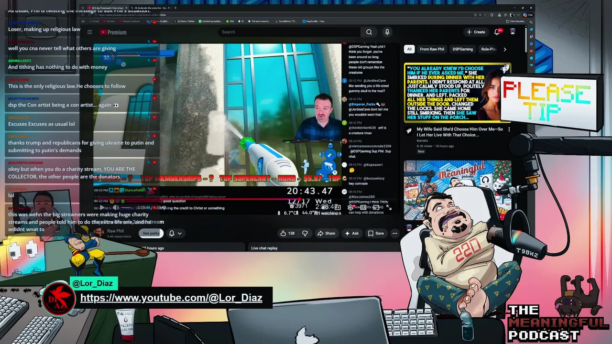Click the player volume slider
Image resolution: width=612 pixels, height=344 pixels.
coord(127,207)
